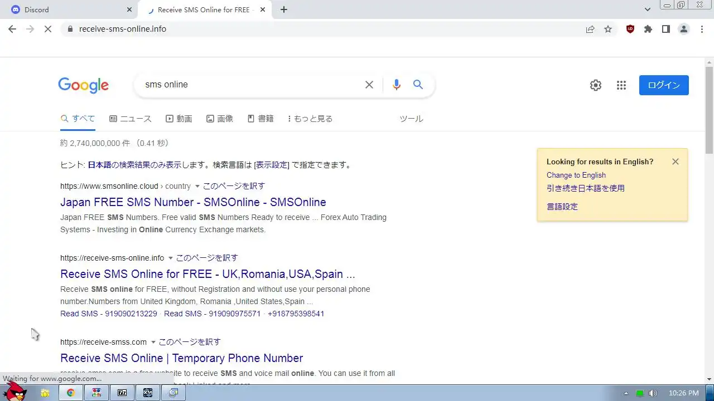The height and width of the screenshot is (401, 714).
Task: Open the green tray status icon
Action: [640, 393]
